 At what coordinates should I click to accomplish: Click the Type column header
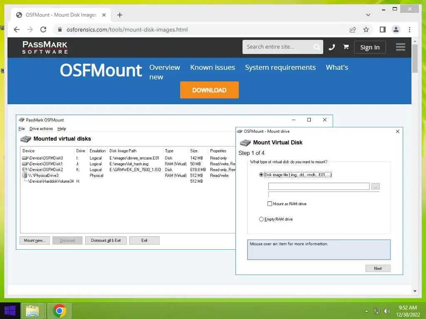pos(175,151)
